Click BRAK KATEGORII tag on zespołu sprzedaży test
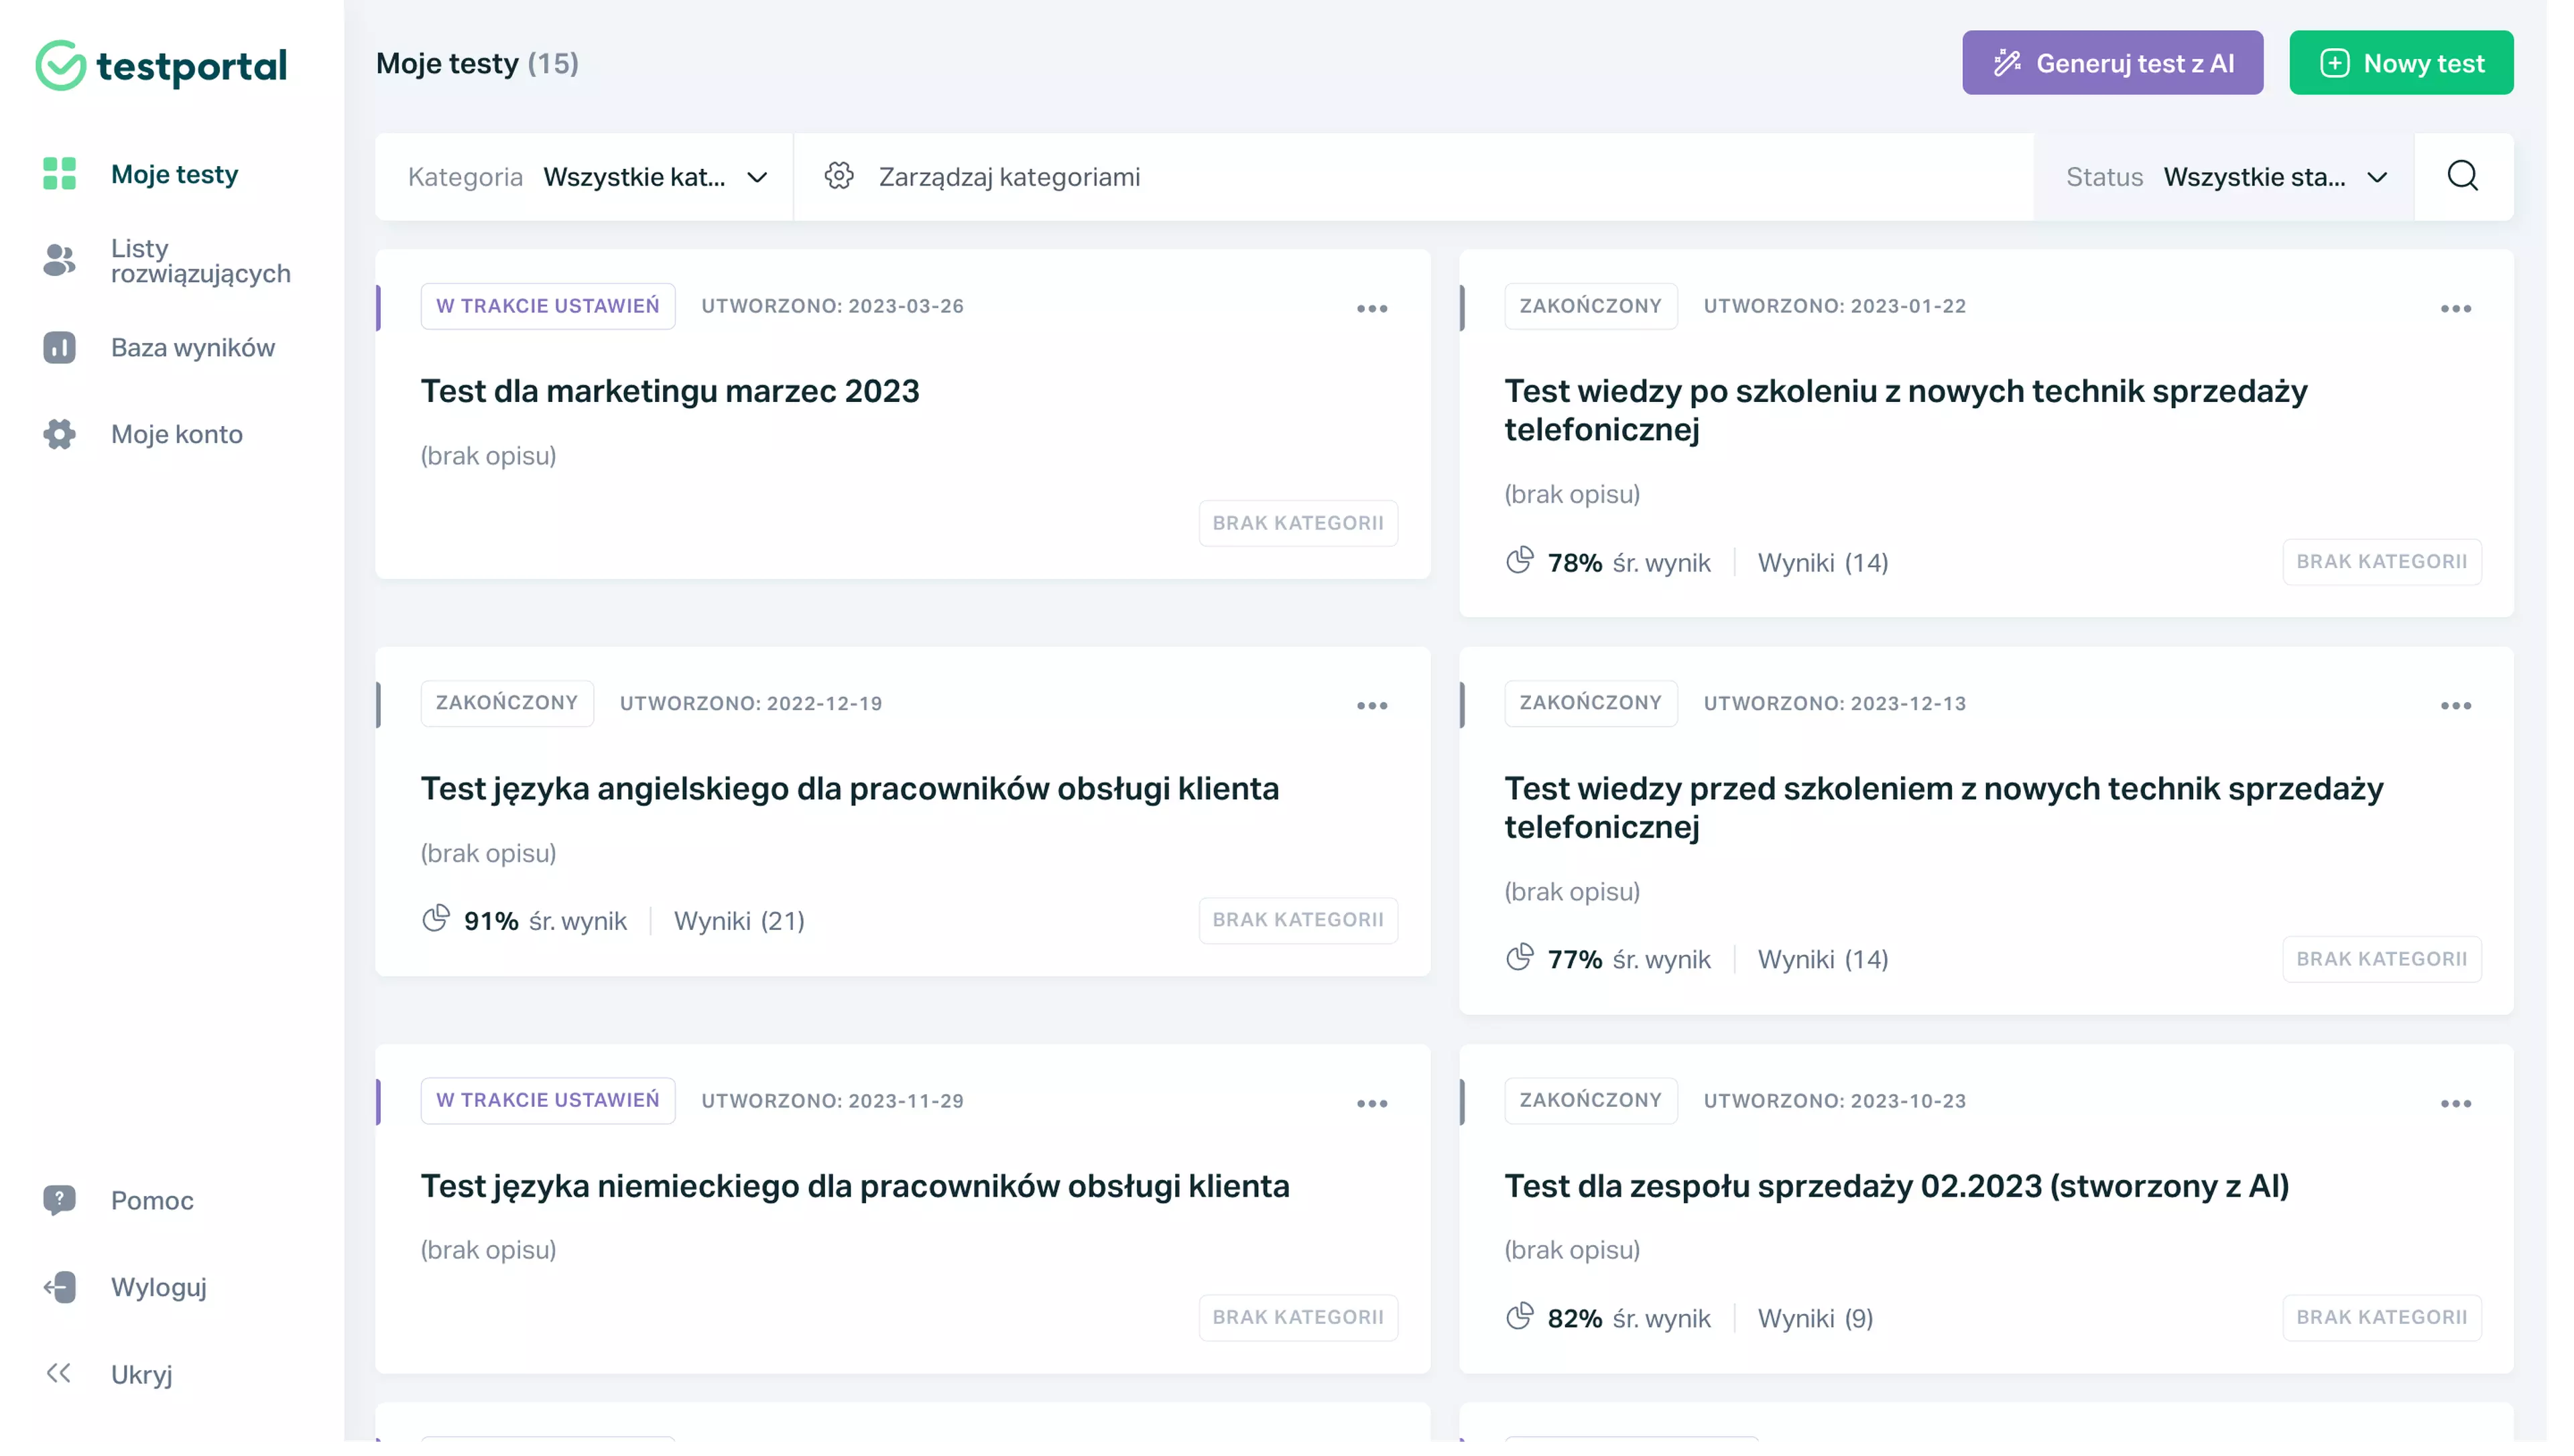 (2383, 1318)
